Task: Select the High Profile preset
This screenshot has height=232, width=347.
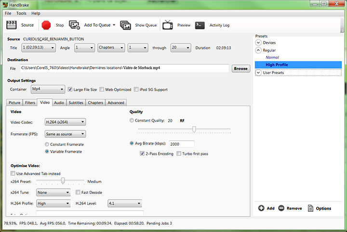Action: click(x=298, y=65)
